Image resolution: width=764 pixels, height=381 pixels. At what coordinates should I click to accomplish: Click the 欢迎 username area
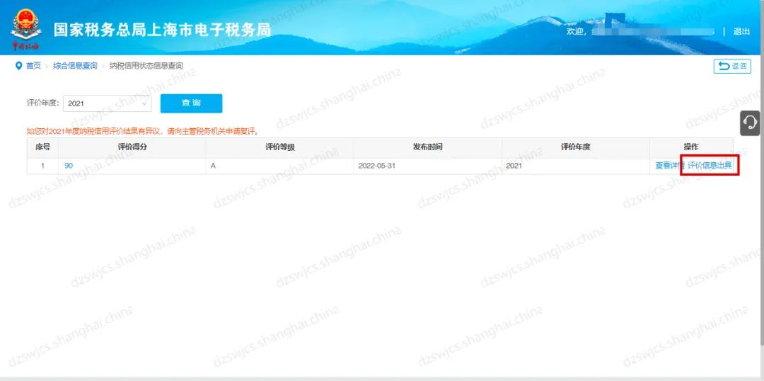639,31
